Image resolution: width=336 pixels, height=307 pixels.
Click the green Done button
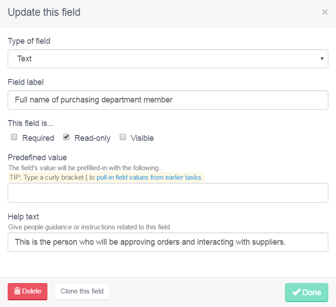pyautogui.click(x=307, y=293)
